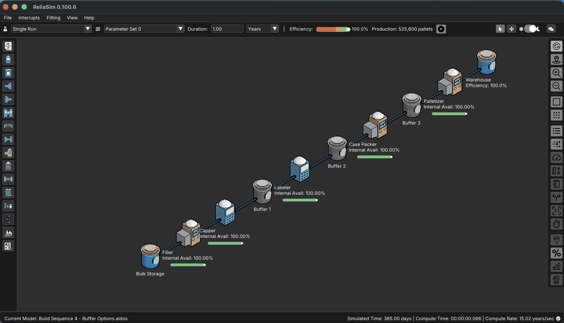This screenshot has width=564, height=323.
Task: Toggle the percent display icon
Action: tap(556, 253)
